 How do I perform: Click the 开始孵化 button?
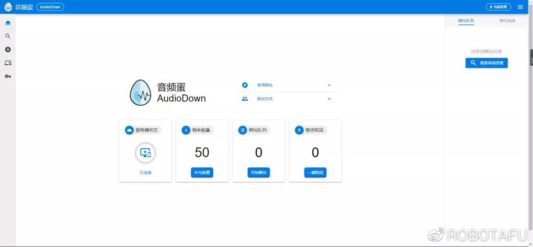258,172
